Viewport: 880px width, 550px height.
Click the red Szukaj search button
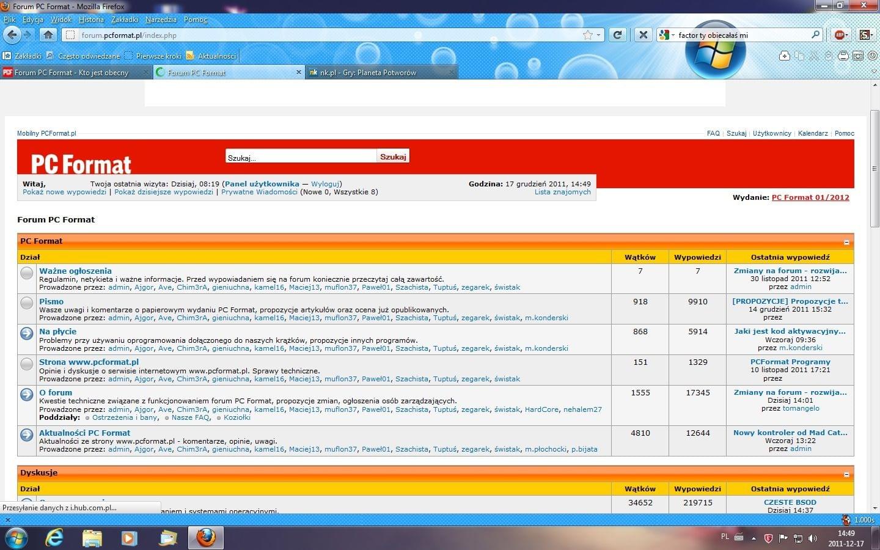(393, 157)
